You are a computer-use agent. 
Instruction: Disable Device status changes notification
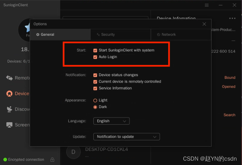(x=95, y=75)
